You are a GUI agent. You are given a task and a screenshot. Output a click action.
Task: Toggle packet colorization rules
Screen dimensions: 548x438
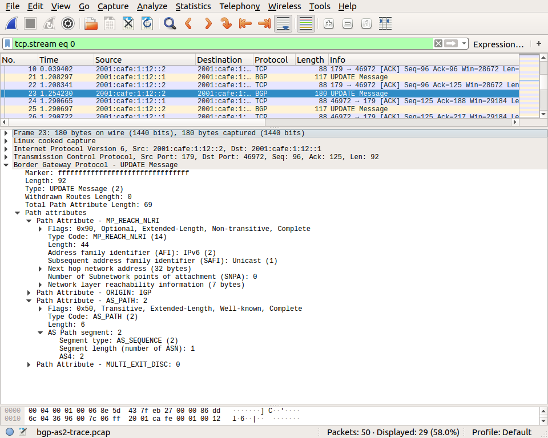(306, 24)
